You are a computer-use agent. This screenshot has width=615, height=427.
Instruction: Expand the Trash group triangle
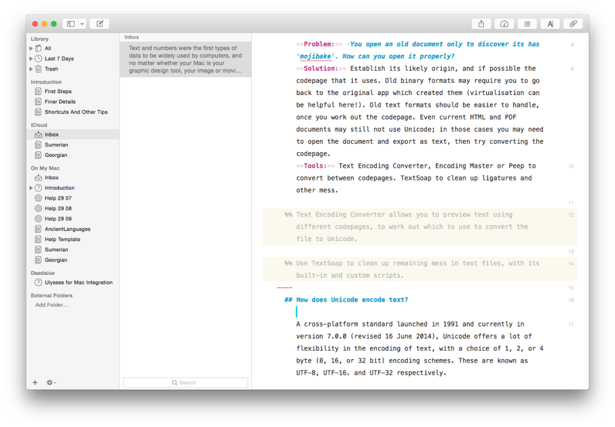point(31,69)
